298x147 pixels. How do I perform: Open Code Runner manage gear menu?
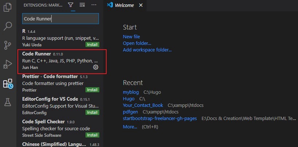(96, 67)
